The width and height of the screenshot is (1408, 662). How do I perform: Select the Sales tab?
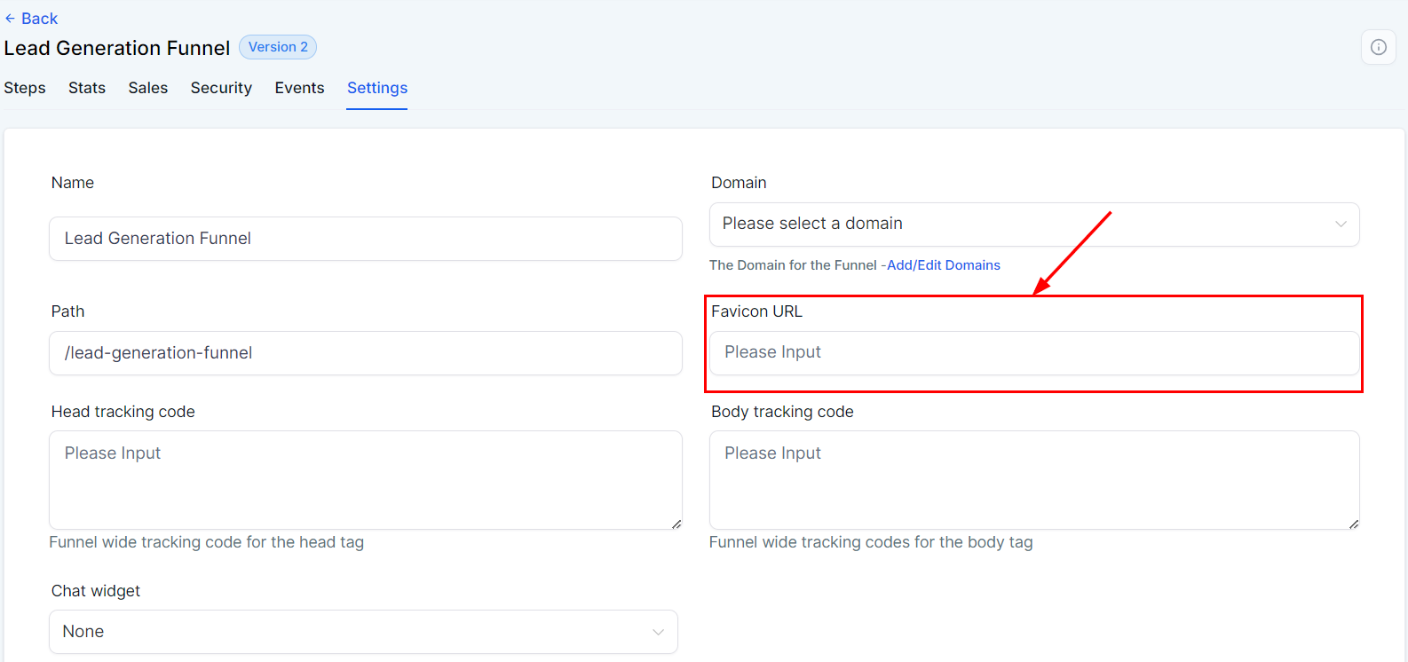[148, 88]
